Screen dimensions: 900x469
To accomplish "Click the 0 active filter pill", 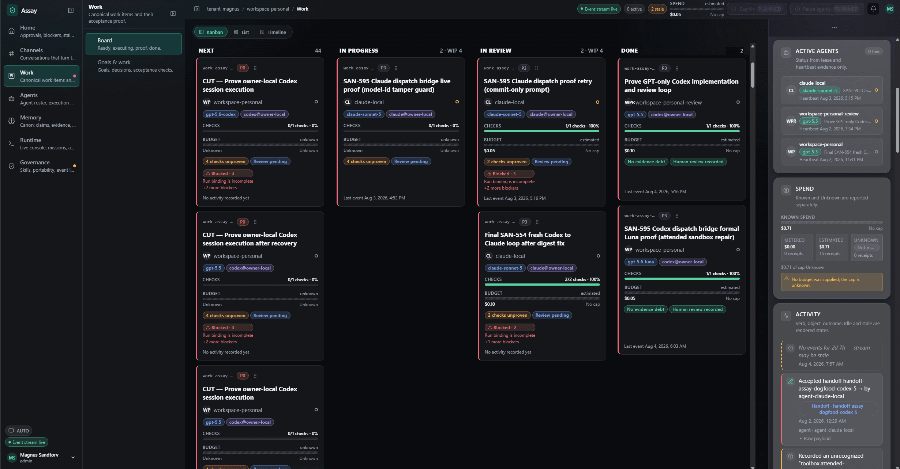I will pos(634,9).
